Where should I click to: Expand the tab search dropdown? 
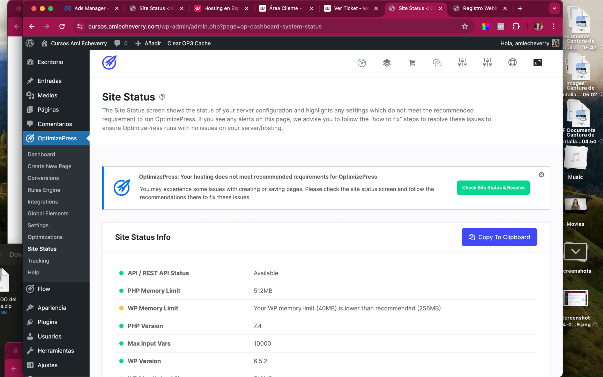pyautogui.click(x=554, y=8)
